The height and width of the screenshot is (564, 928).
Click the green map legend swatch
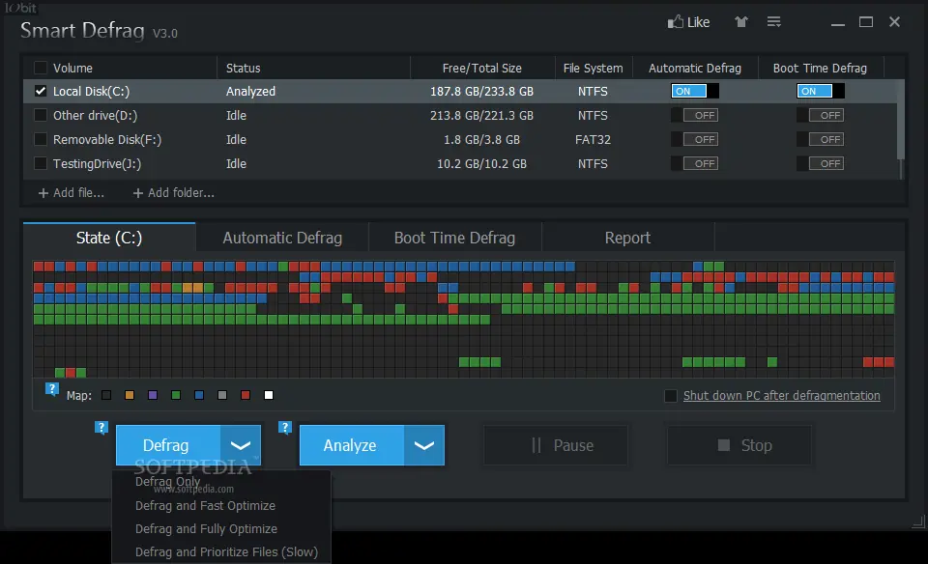point(176,395)
